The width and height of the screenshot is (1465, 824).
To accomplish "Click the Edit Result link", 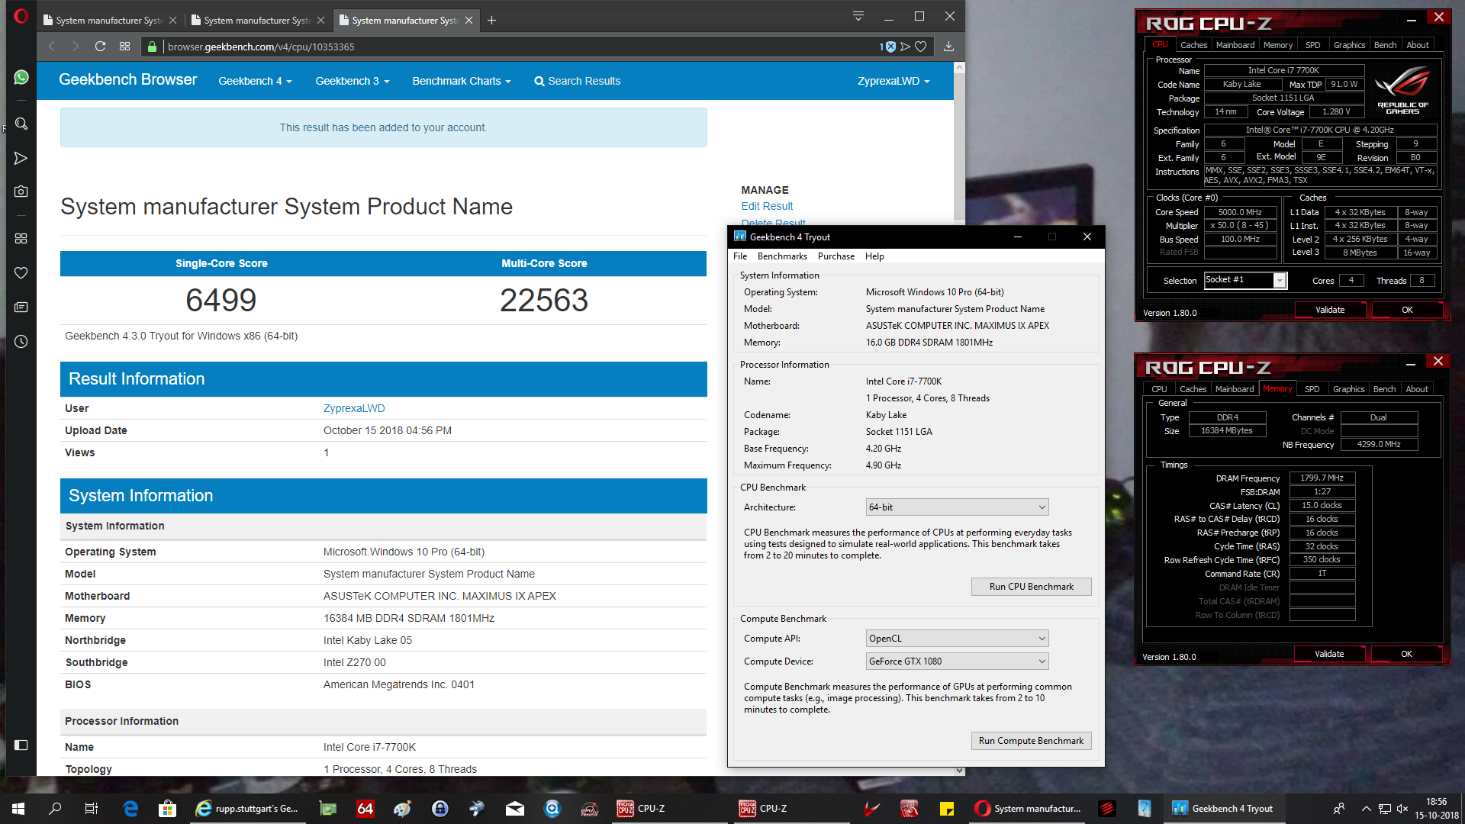I will 767,206.
